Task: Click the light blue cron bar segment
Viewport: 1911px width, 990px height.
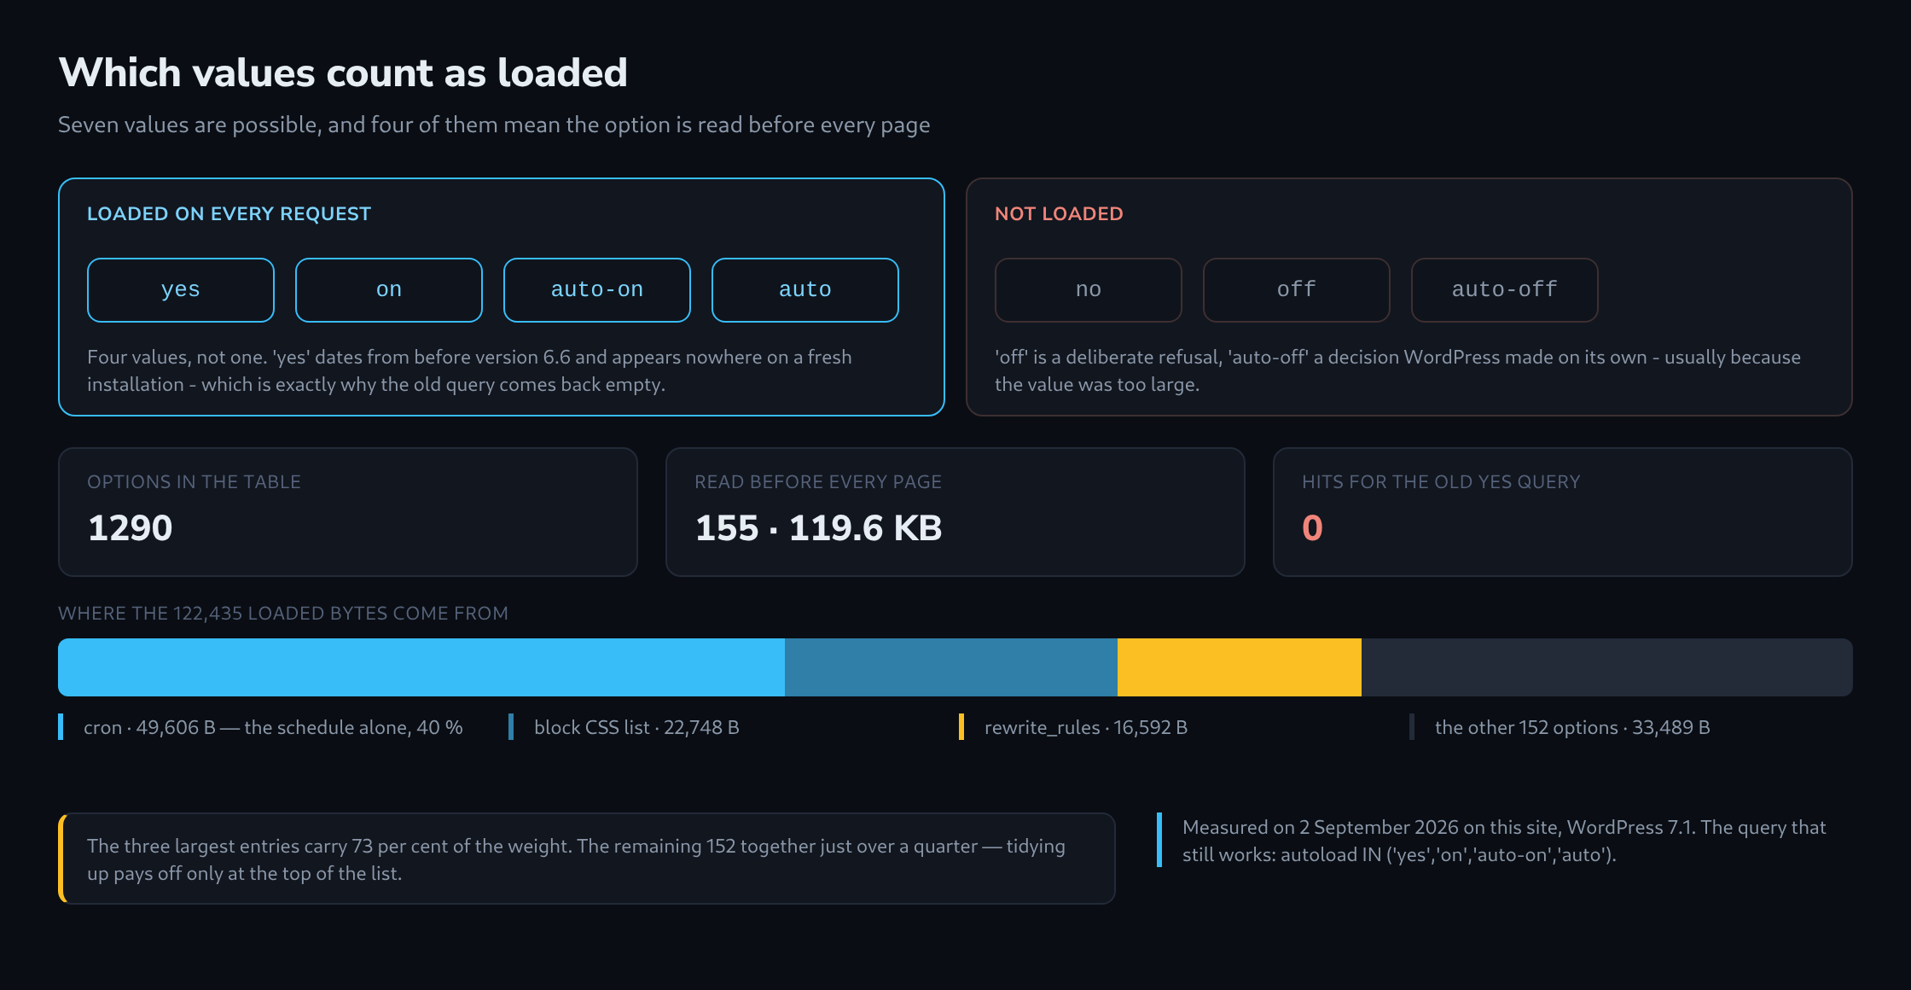Action: (421, 667)
